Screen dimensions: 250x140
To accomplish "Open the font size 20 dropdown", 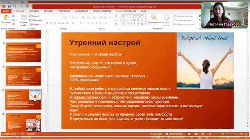I will click(67, 17).
